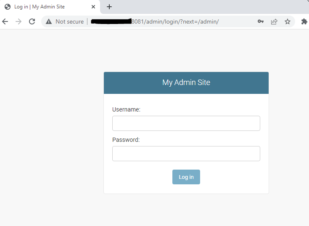
Task: Click the globe favicon on the tab
Action: (x=8, y=7)
